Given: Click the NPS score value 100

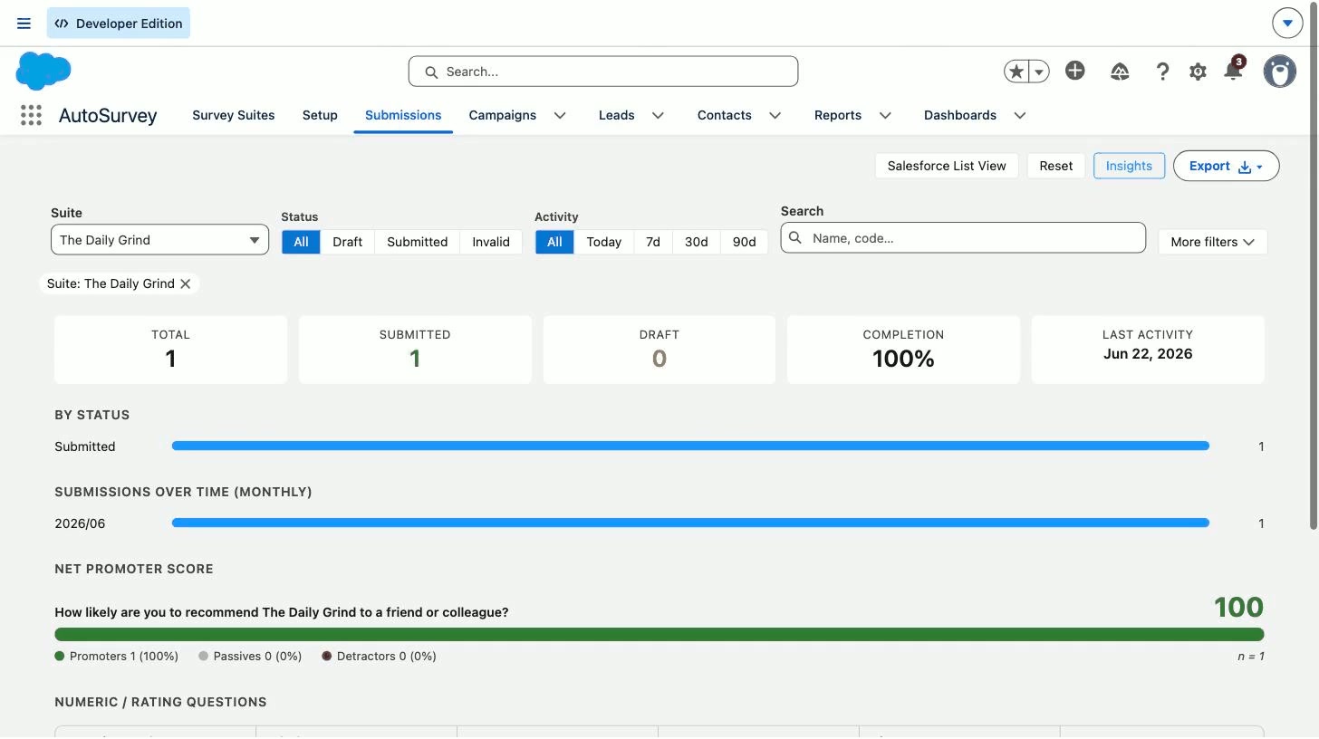Looking at the screenshot, I should [1238, 607].
